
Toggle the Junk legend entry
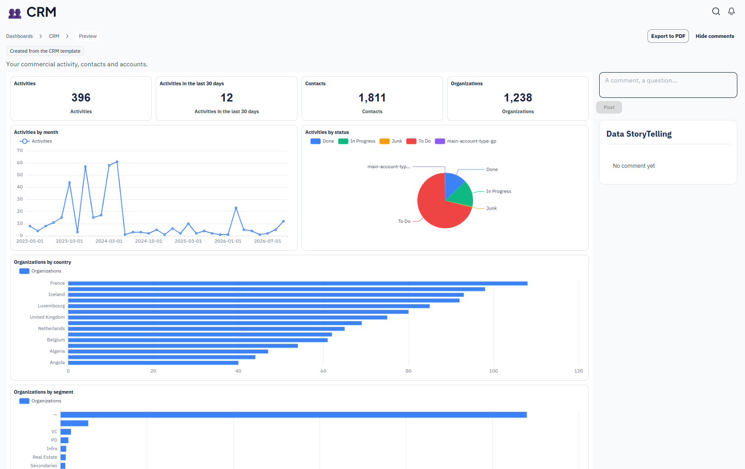pyautogui.click(x=391, y=141)
